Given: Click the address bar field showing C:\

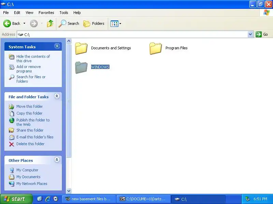Looking at the screenshot, I should point(132,35).
